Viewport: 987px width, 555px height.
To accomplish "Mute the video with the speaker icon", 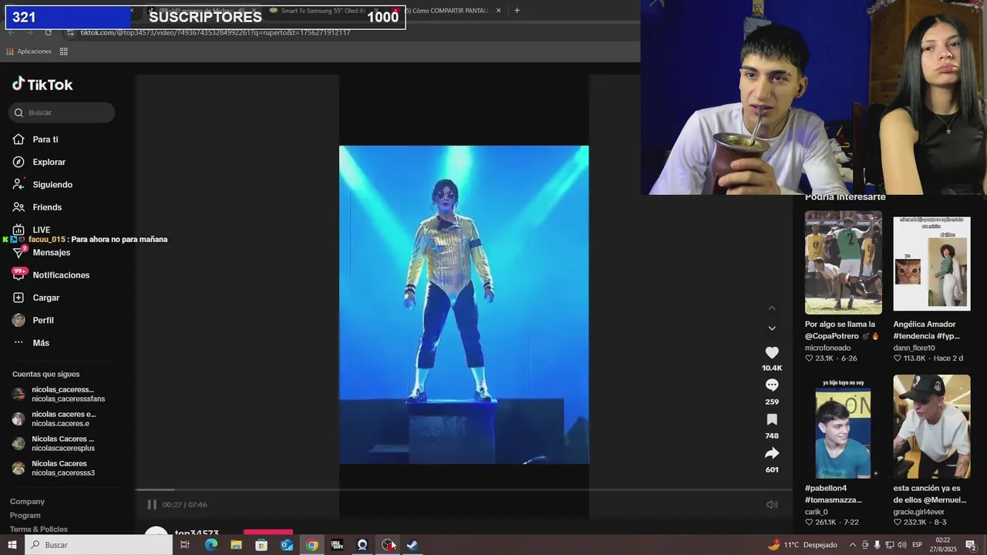I will click(x=772, y=505).
